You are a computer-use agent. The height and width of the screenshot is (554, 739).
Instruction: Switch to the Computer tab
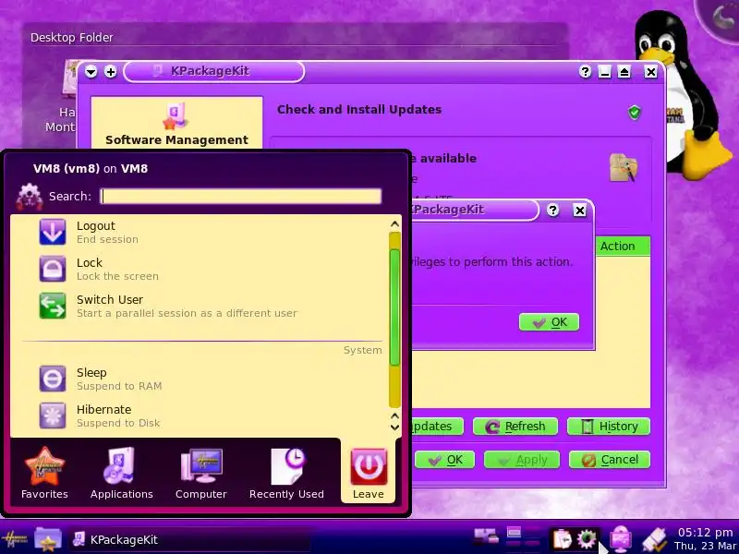(x=201, y=473)
